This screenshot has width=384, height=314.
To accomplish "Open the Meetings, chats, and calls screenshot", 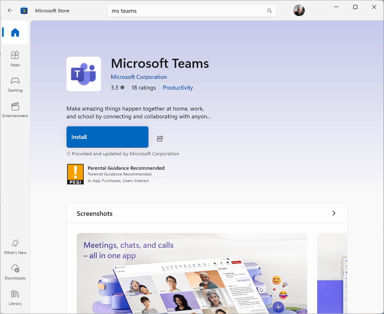I will click(192, 273).
